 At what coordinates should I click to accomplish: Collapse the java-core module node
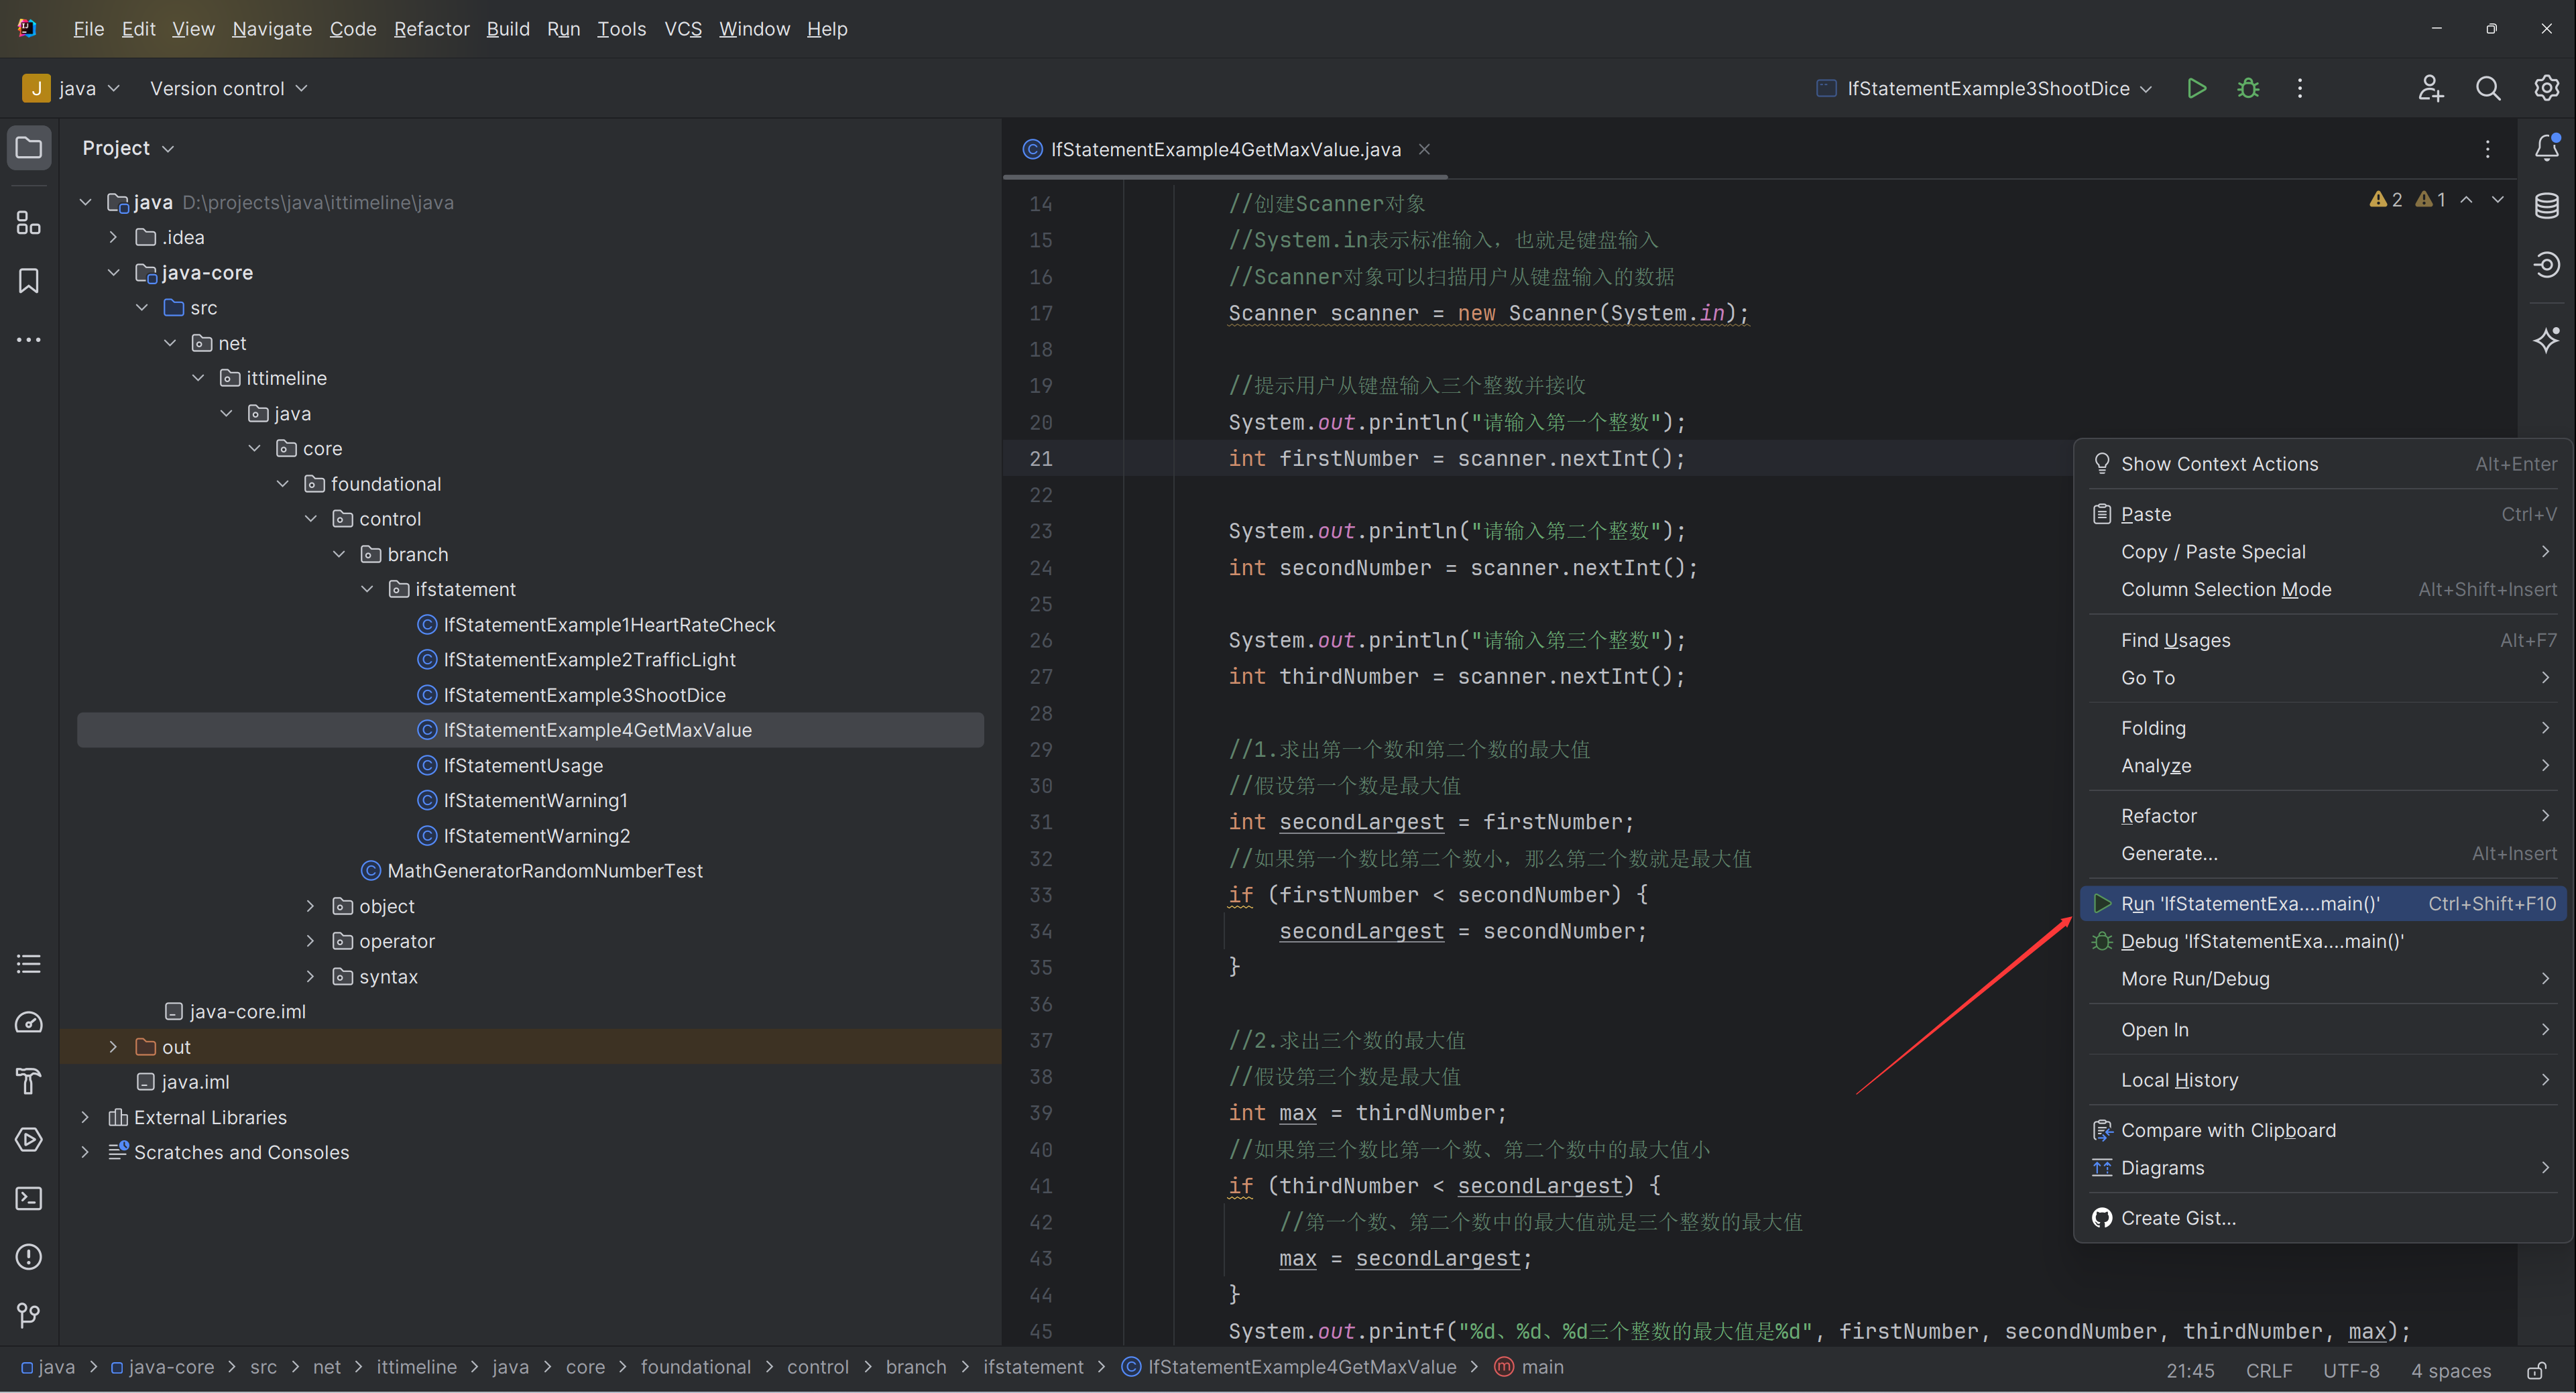tap(113, 272)
